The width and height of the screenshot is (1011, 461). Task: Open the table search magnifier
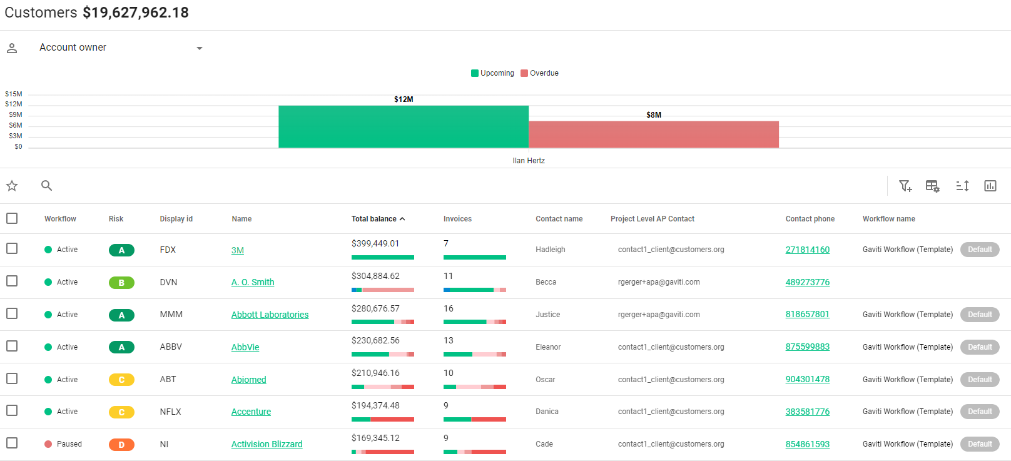click(x=46, y=186)
